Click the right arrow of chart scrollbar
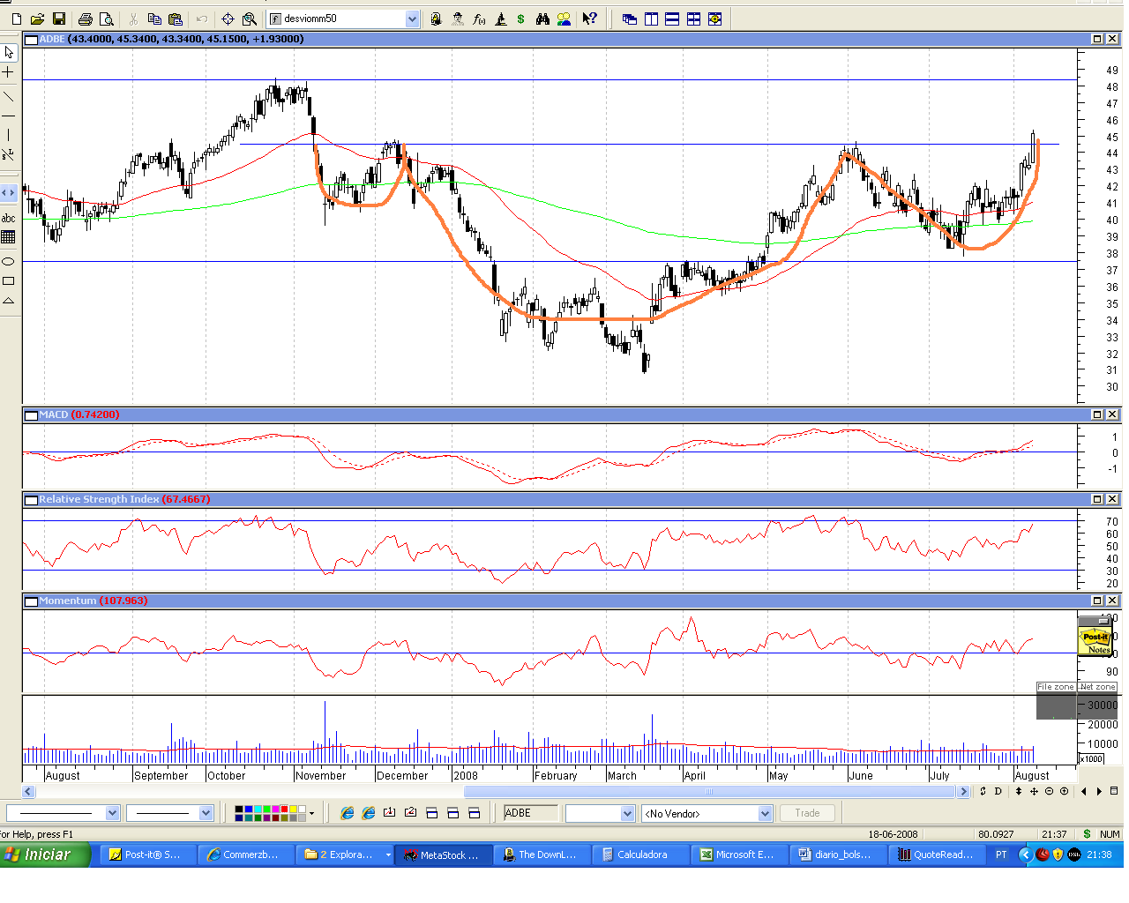 click(964, 792)
